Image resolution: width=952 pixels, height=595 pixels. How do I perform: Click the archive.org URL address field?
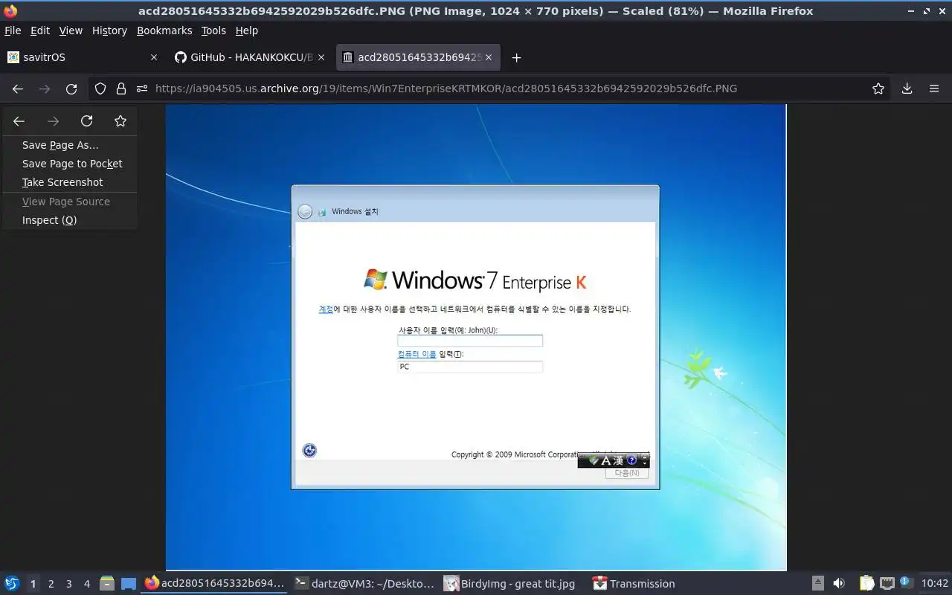click(x=446, y=89)
